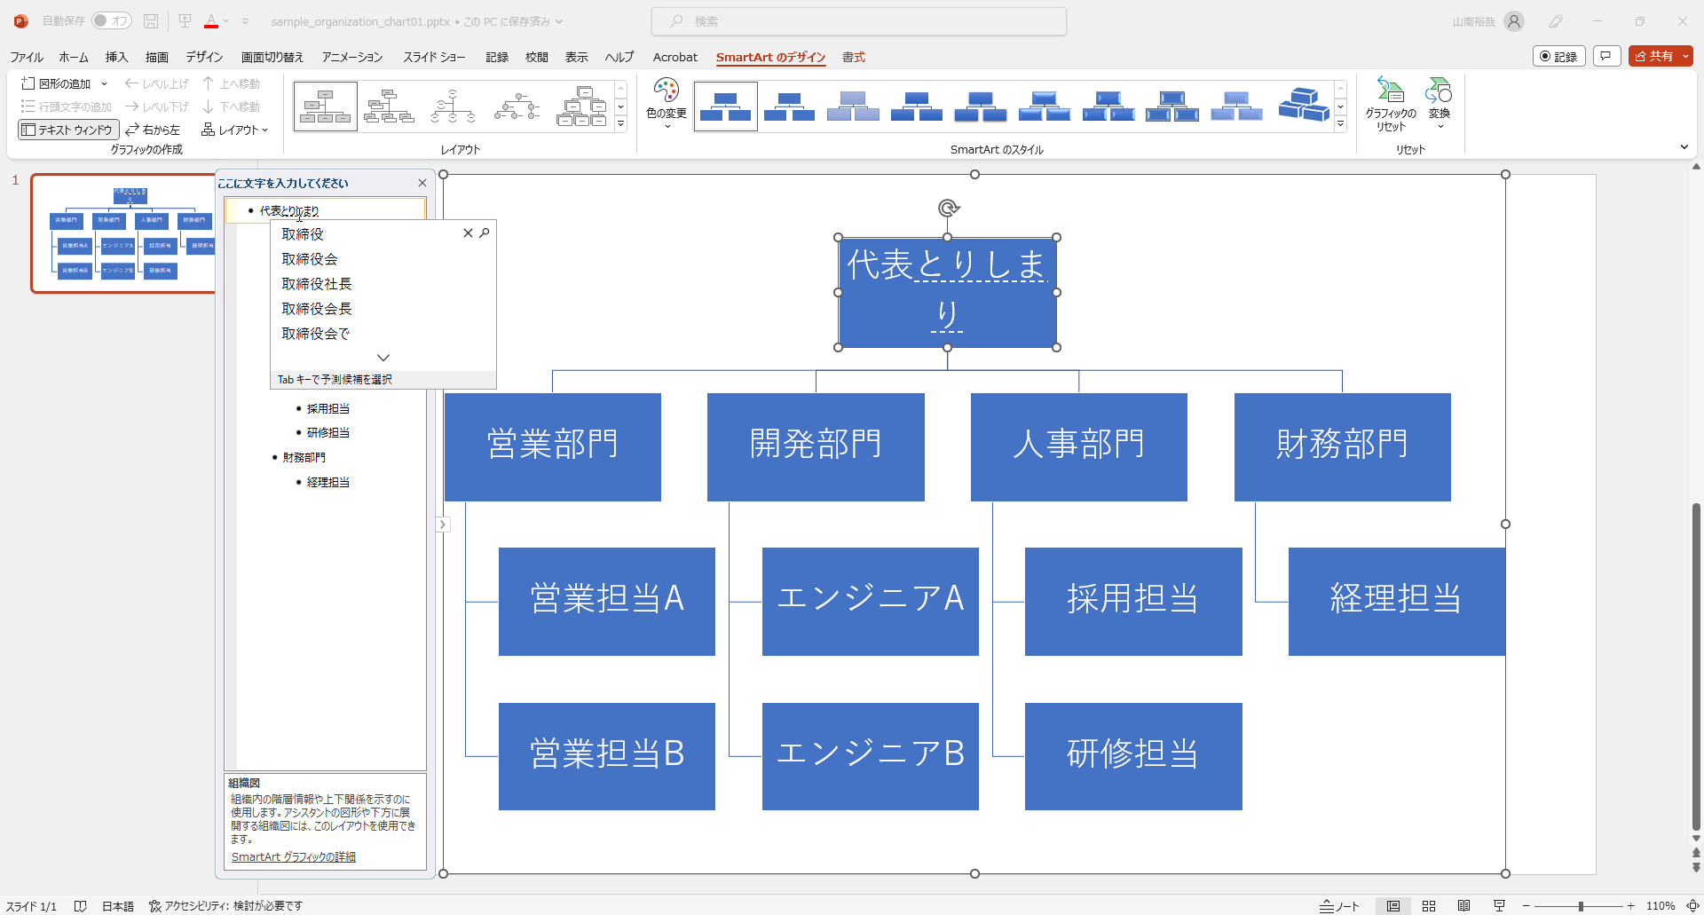
Task: Toggle ノート pane in status bar
Action: pos(1339,906)
